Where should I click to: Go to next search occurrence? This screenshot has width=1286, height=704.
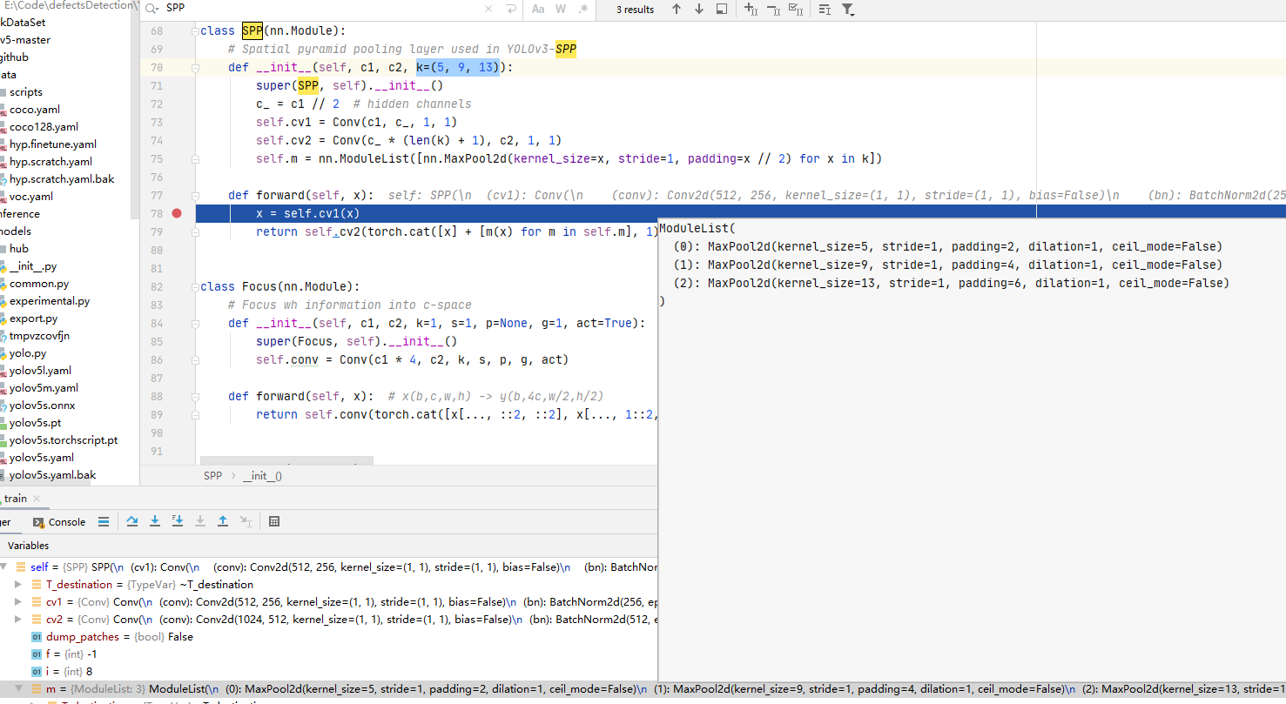point(699,9)
